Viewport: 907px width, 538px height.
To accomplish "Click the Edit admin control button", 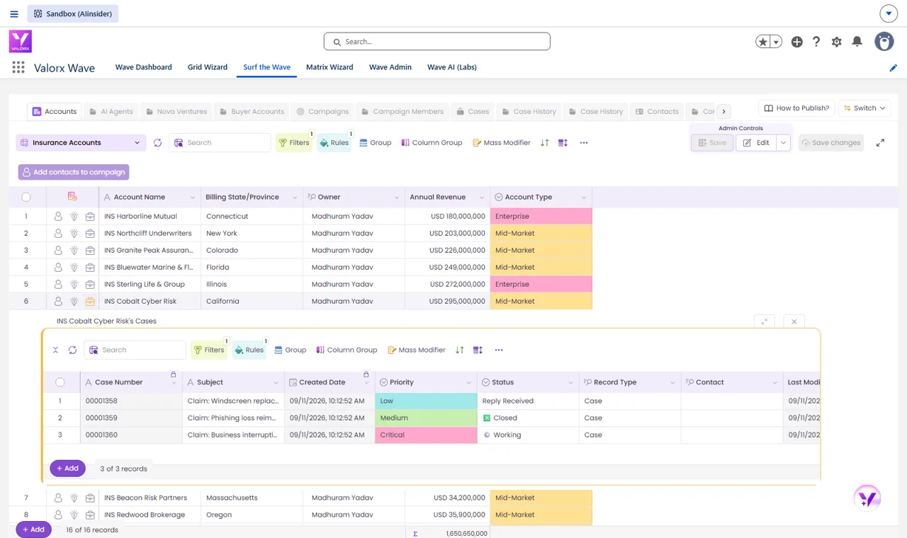I will [x=756, y=143].
